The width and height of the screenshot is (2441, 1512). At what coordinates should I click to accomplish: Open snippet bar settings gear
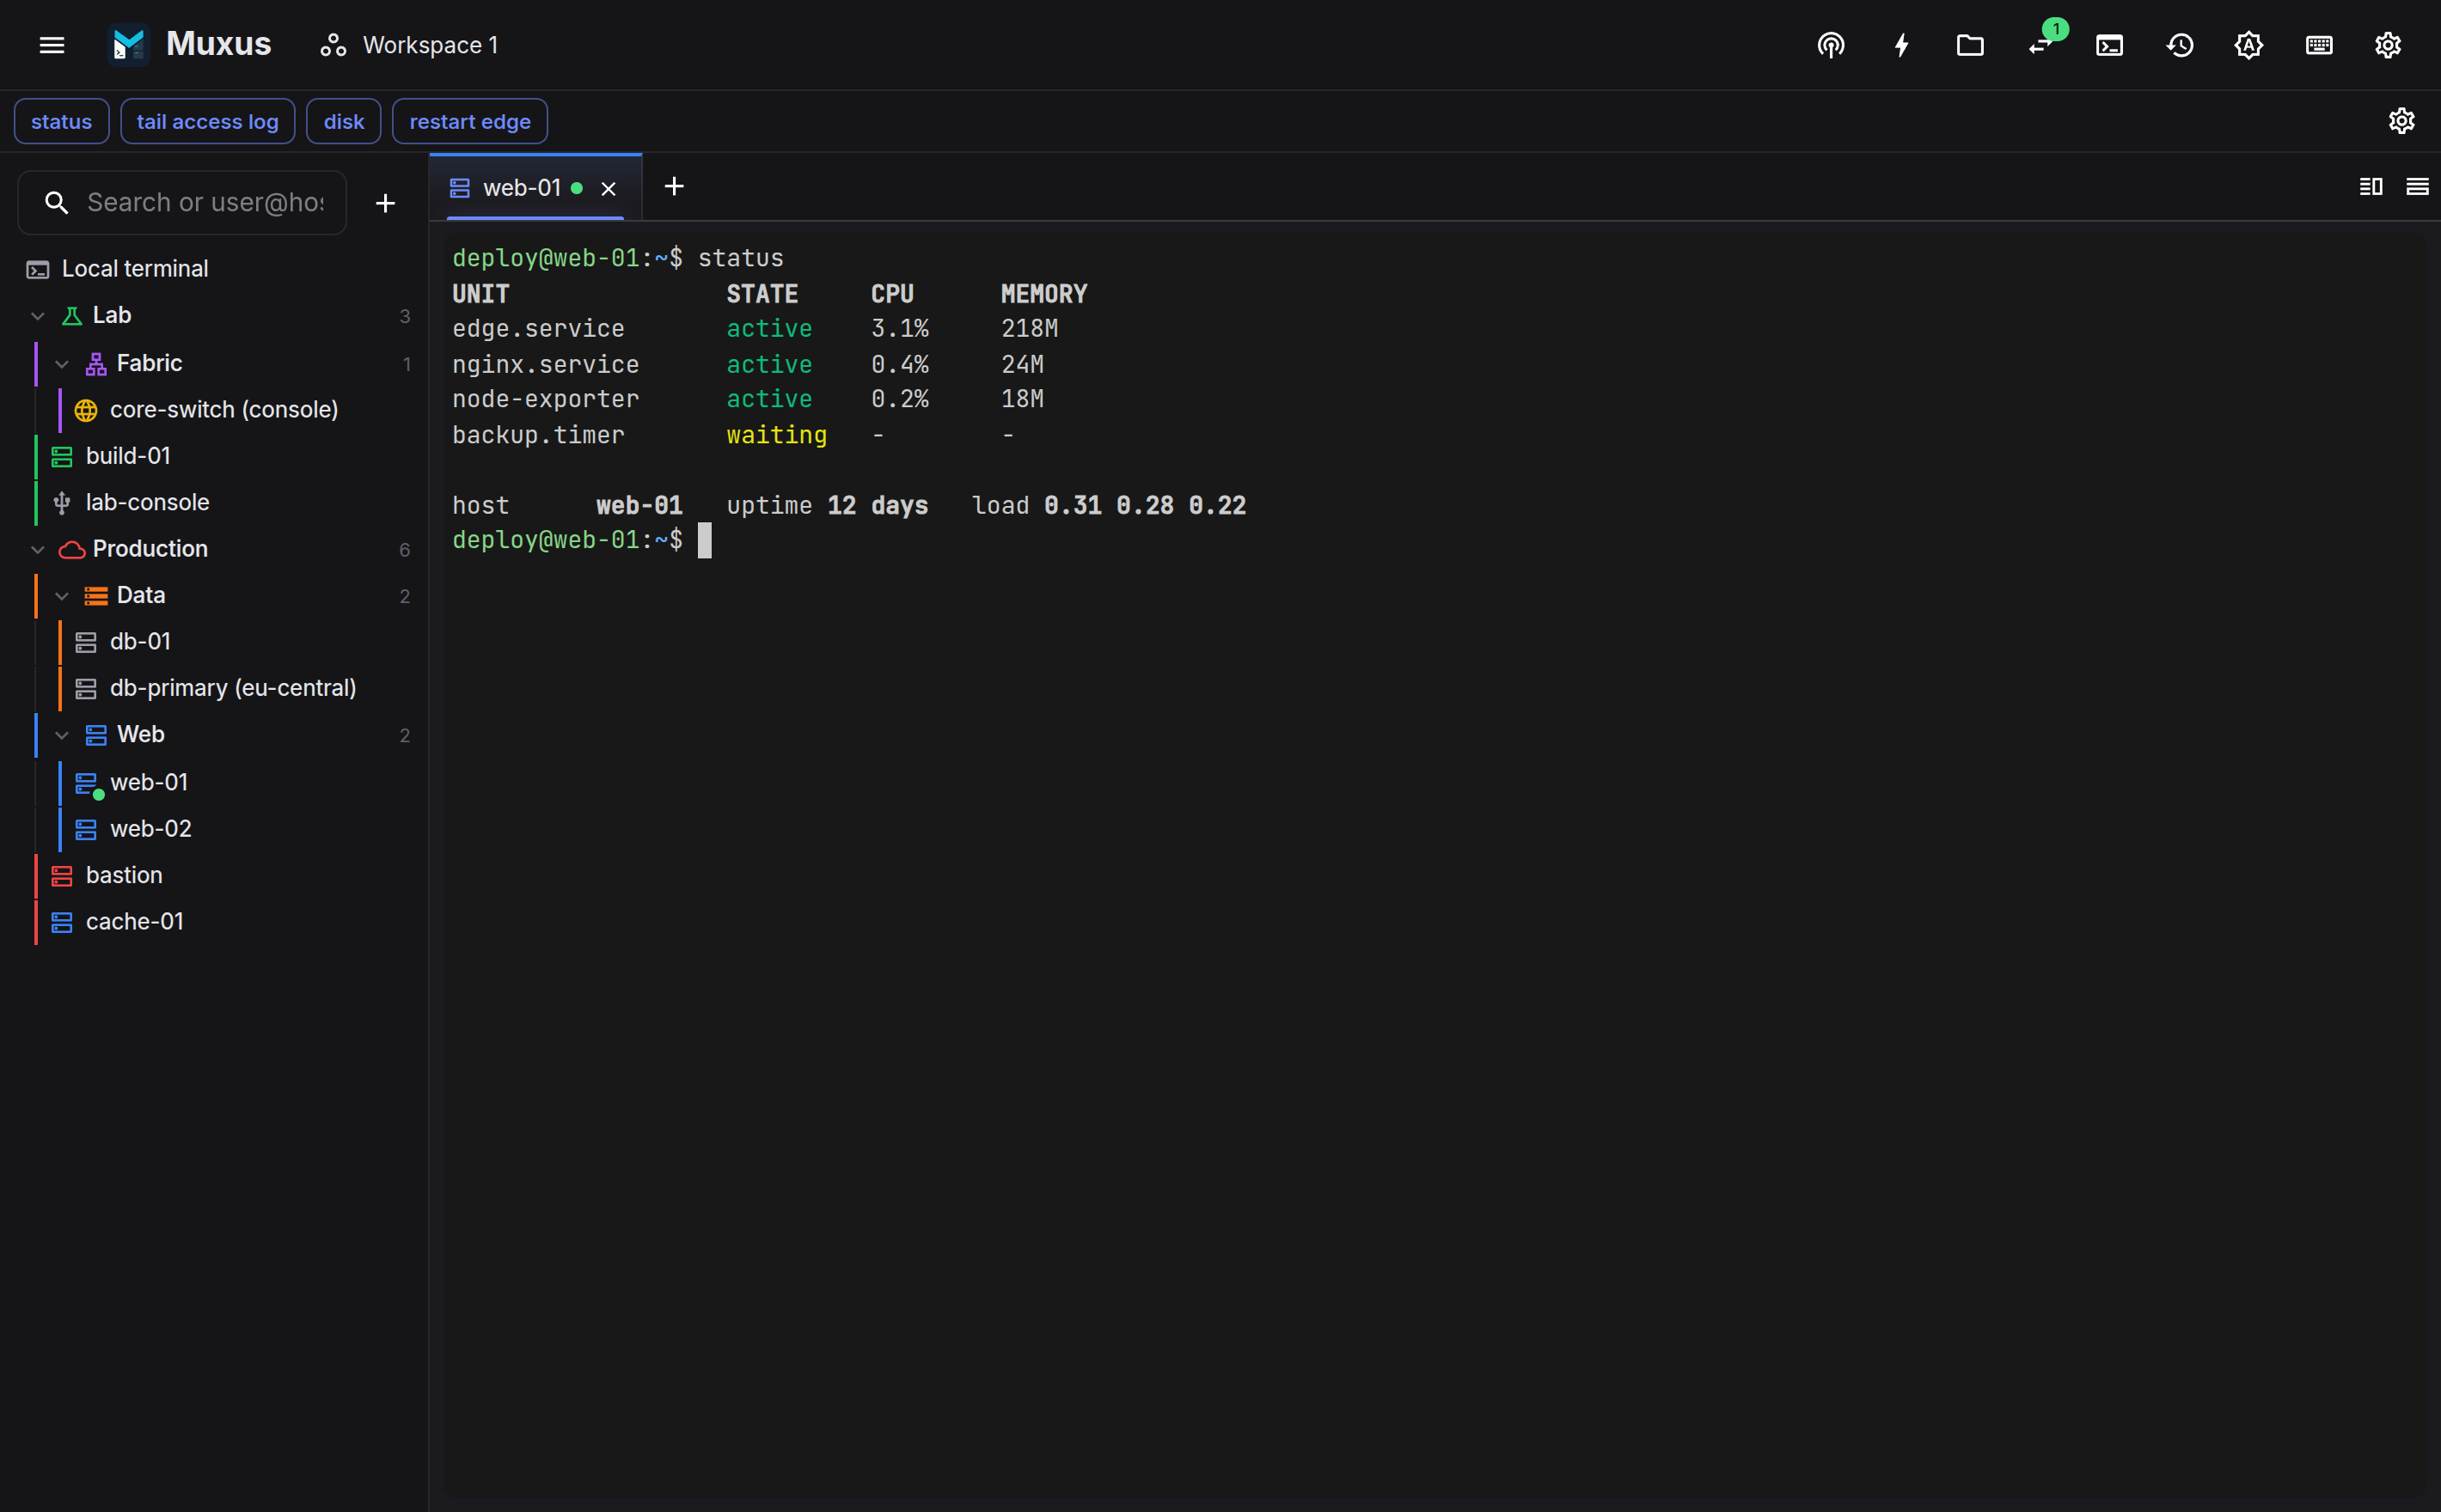[x=2401, y=121]
